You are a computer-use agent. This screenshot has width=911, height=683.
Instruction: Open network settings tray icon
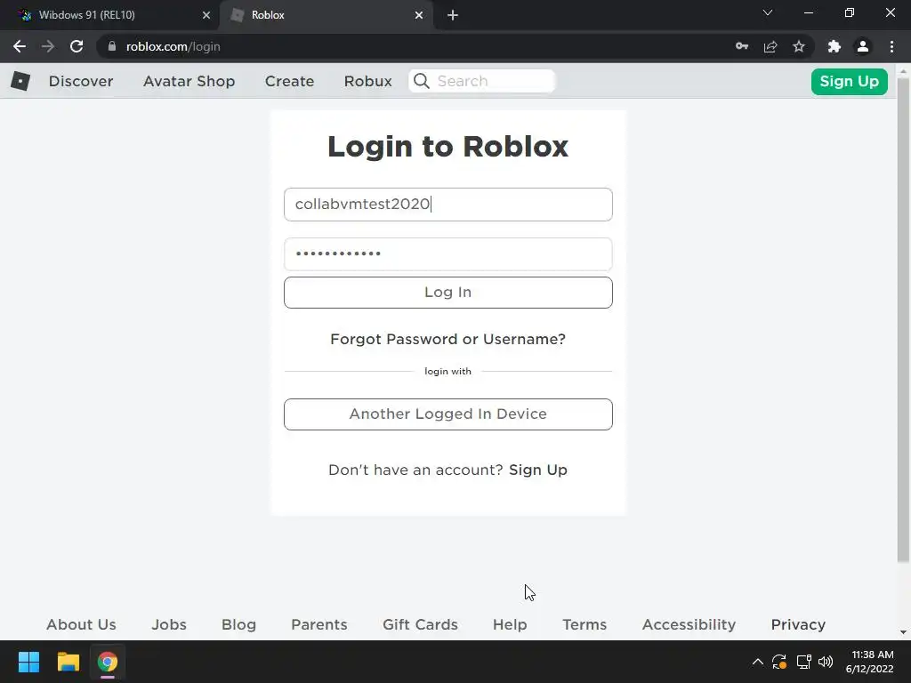point(803,662)
